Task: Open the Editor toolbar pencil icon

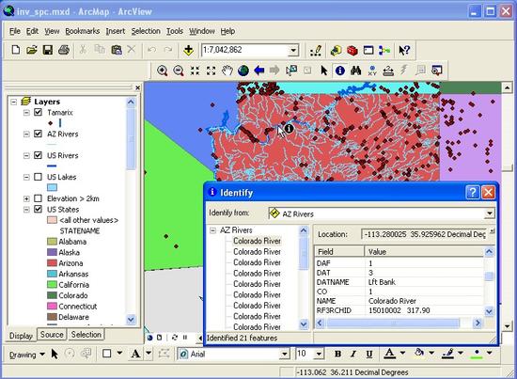Action: pyautogui.click(x=316, y=50)
